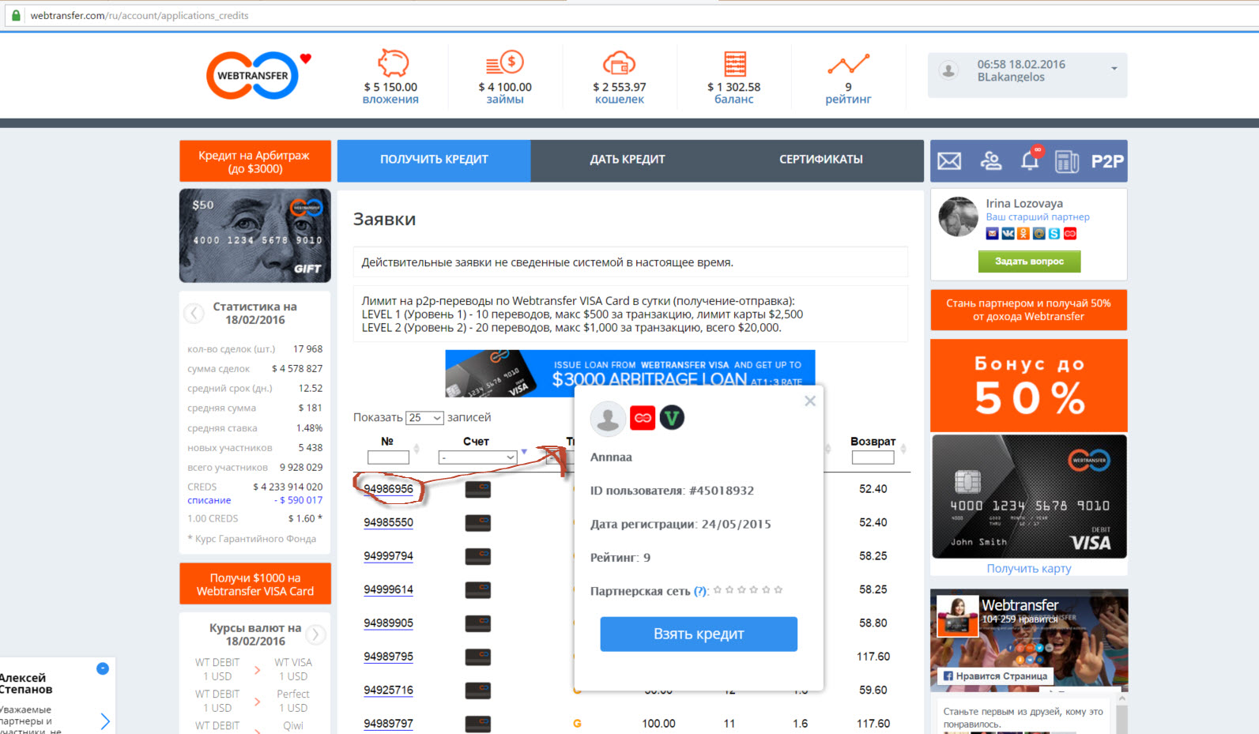Go to next currency rates date arrow
The height and width of the screenshot is (734, 1259).
click(x=315, y=634)
